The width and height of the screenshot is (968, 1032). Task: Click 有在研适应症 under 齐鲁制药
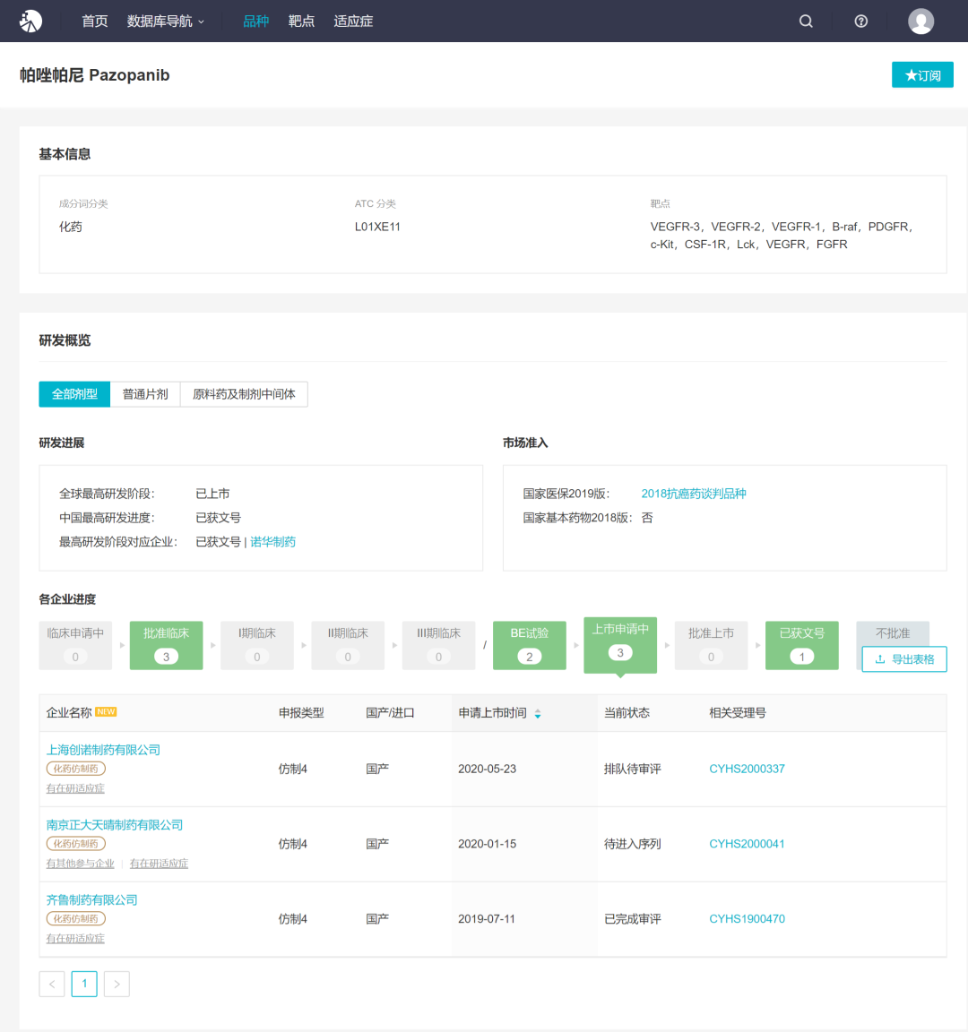[x=75, y=938]
